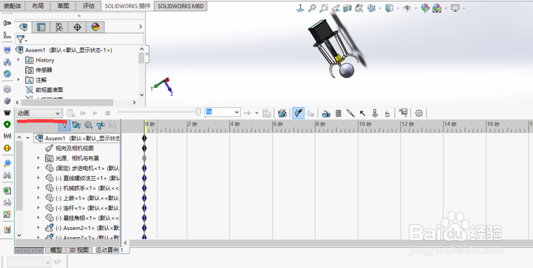This screenshot has width=533, height=268.
Task: Click the binoculars icon in left sidebar
Action: coord(7,176)
